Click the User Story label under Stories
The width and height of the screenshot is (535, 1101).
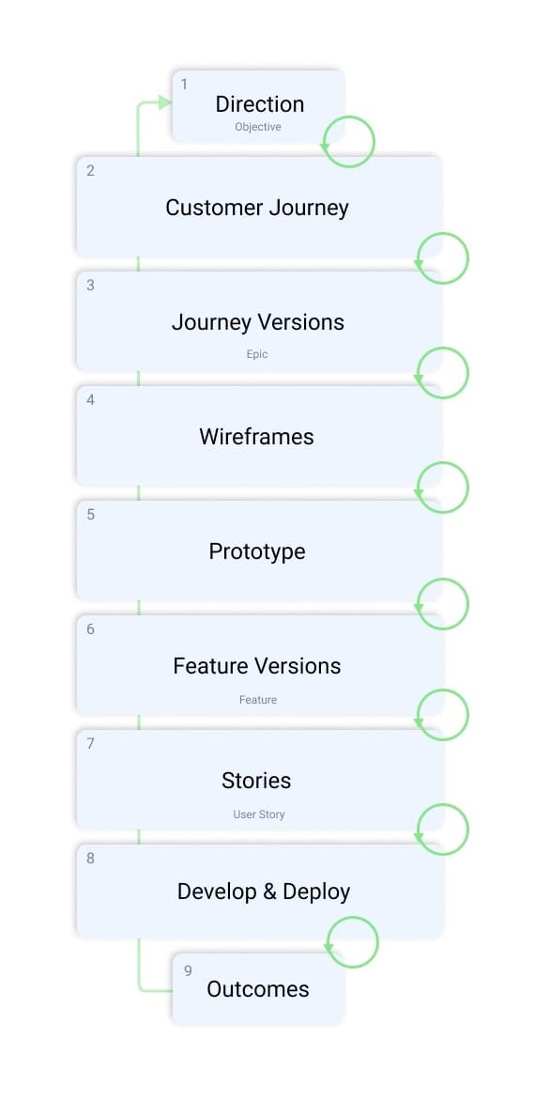click(x=259, y=814)
